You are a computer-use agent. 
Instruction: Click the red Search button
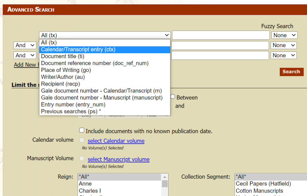click(291, 72)
